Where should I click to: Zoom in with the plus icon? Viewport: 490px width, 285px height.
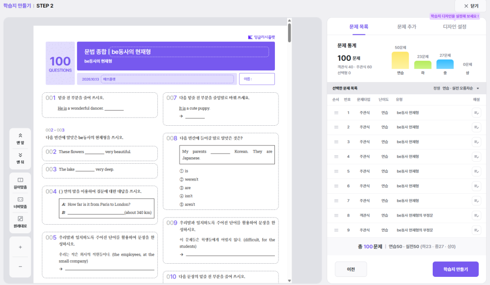(20, 247)
